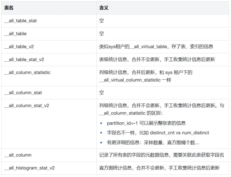Click the __all_column table name cell
Viewport: 231px width, 177px height.
click(18, 155)
